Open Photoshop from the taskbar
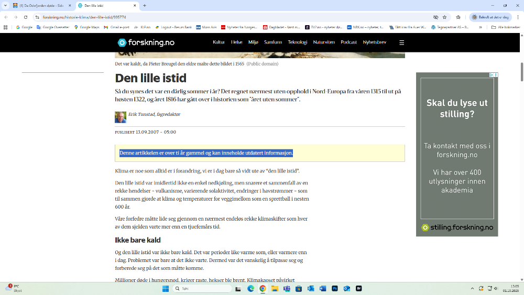524x295 pixels. point(335,288)
